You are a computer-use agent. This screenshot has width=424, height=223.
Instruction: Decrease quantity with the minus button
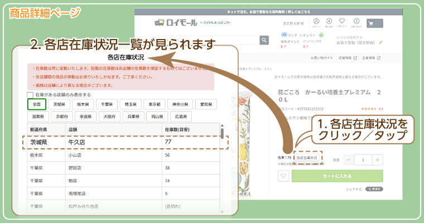click(349, 160)
